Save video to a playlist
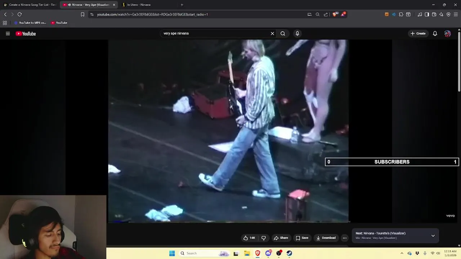Viewport: 461px width, 259px height. [302, 238]
